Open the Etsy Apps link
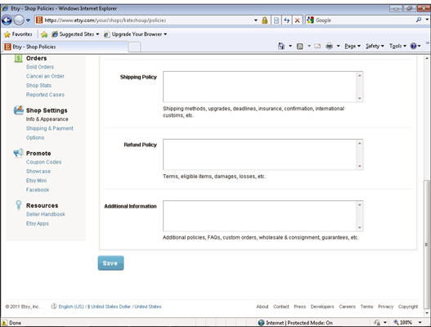 38,224
